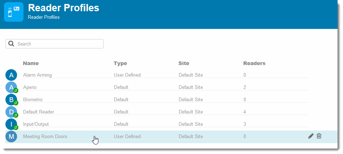The height and width of the screenshot is (154, 343).
Task: Edit Meeting Room Doors with pencil icon
Action: pyautogui.click(x=311, y=136)
